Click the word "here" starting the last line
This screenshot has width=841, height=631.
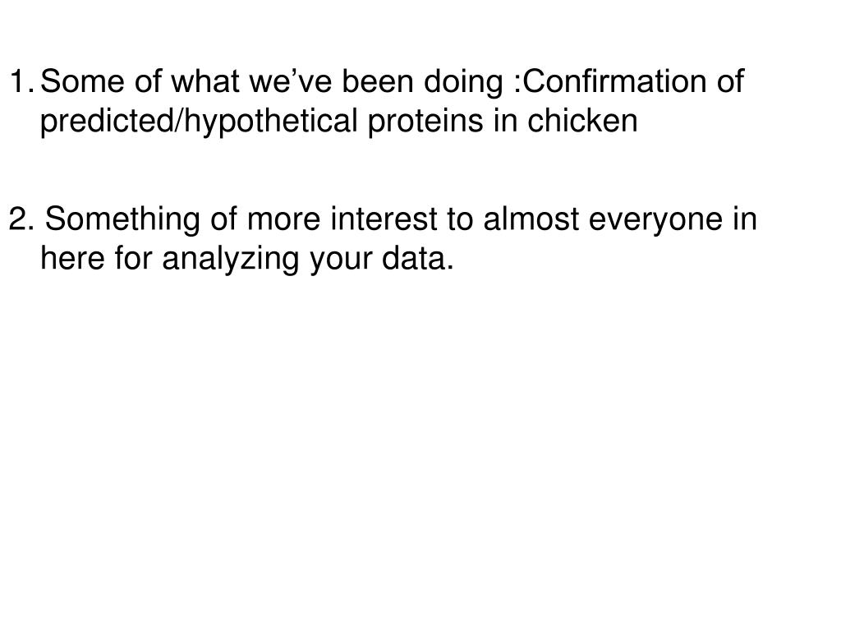click(72, 258)
